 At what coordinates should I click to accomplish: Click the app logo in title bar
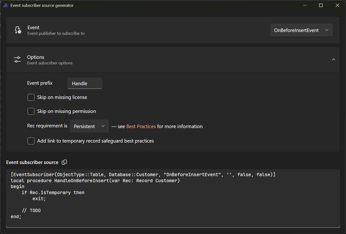coord(6,5)
